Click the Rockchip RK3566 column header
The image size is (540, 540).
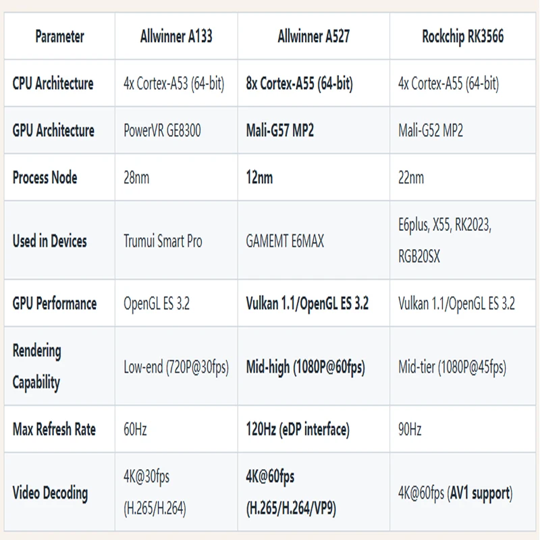coord(463,36)
